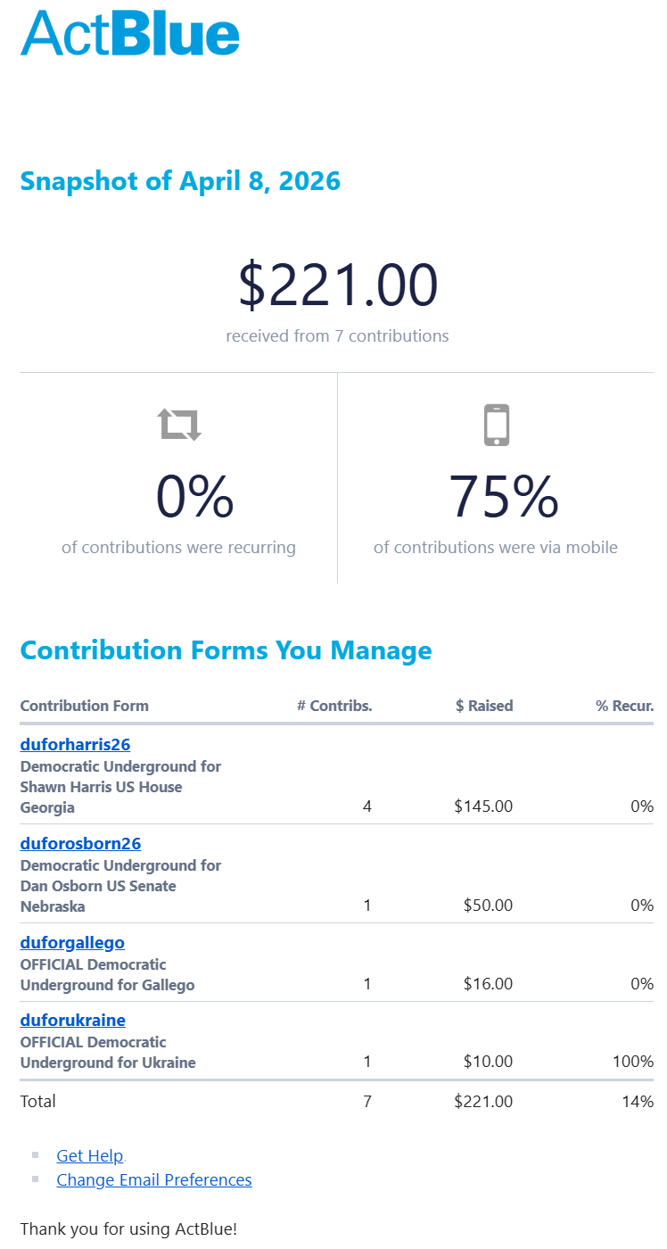Viewport: 667px width, 1249px height.
Task: Open the duforukraine contribution form link
Action: pos(72,1021)
